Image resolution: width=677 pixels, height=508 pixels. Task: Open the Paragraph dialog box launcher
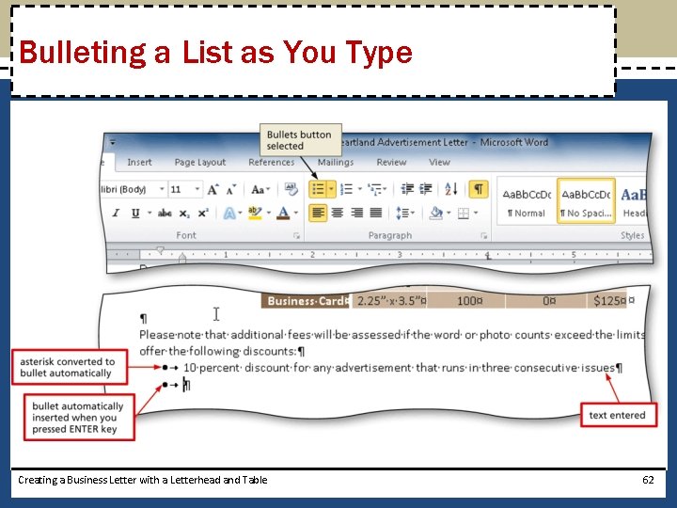pos(483,236)
